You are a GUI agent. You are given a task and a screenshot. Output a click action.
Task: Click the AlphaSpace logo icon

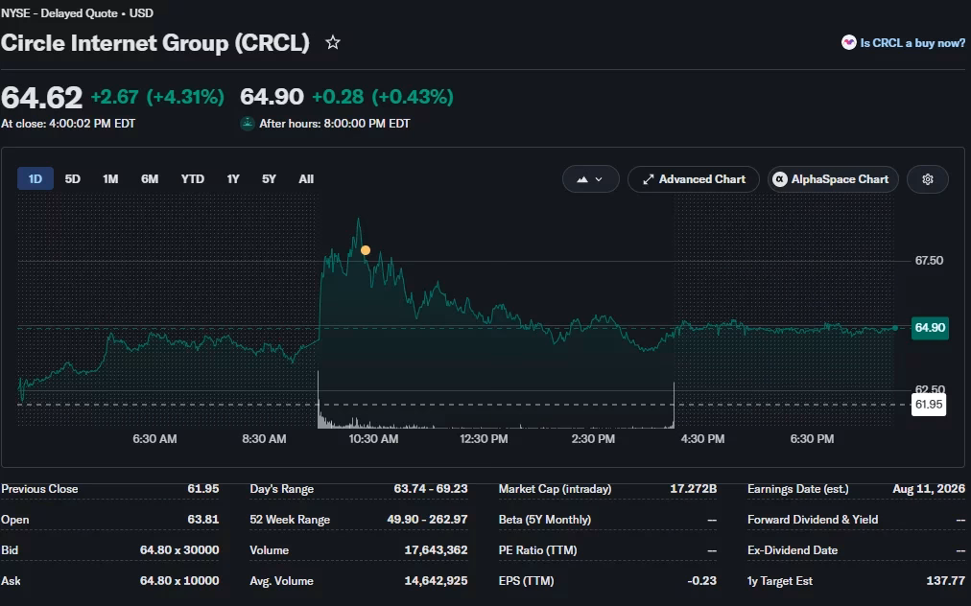coord(780,179)
